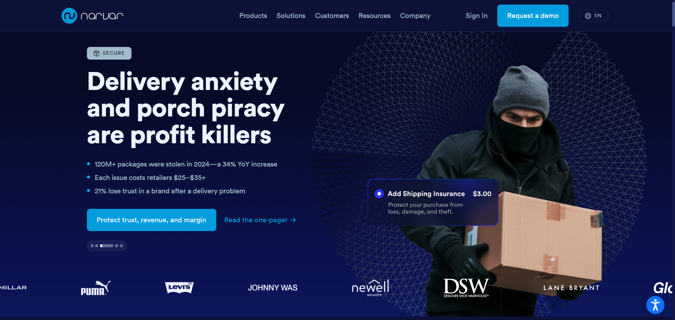675x320 pixels.
Task: Select the last carousel slide dot
Action: click(121, 246)
